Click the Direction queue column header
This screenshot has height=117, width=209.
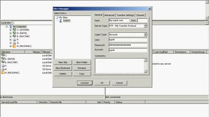pyautogui.click(x=43, y=102)
